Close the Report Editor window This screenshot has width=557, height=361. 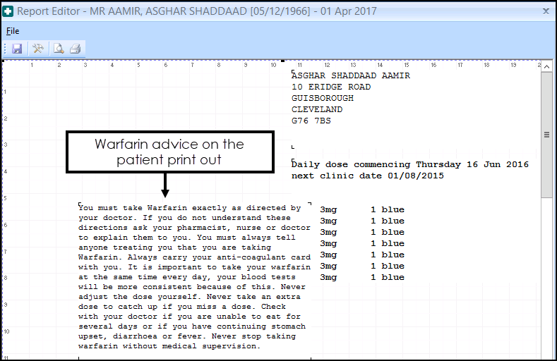[x=546, y=11]
